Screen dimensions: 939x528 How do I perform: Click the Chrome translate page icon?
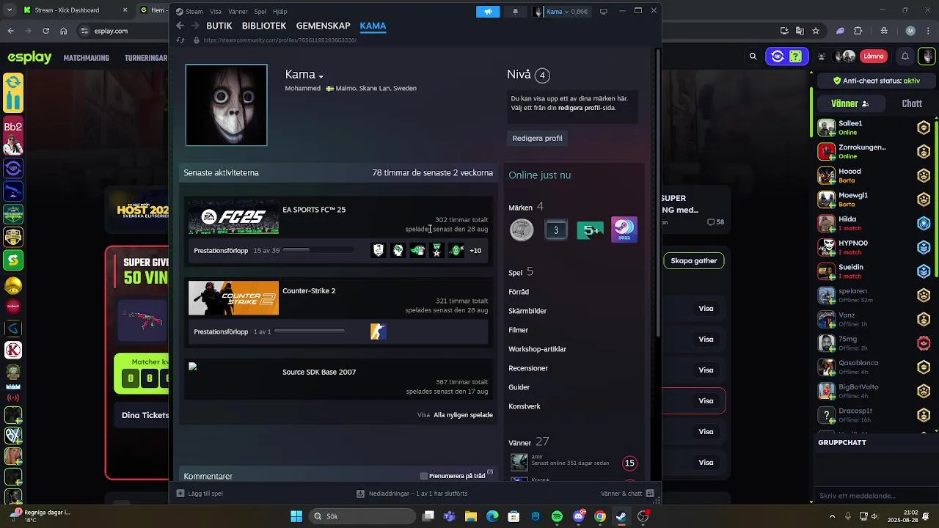tap(800, 31)
